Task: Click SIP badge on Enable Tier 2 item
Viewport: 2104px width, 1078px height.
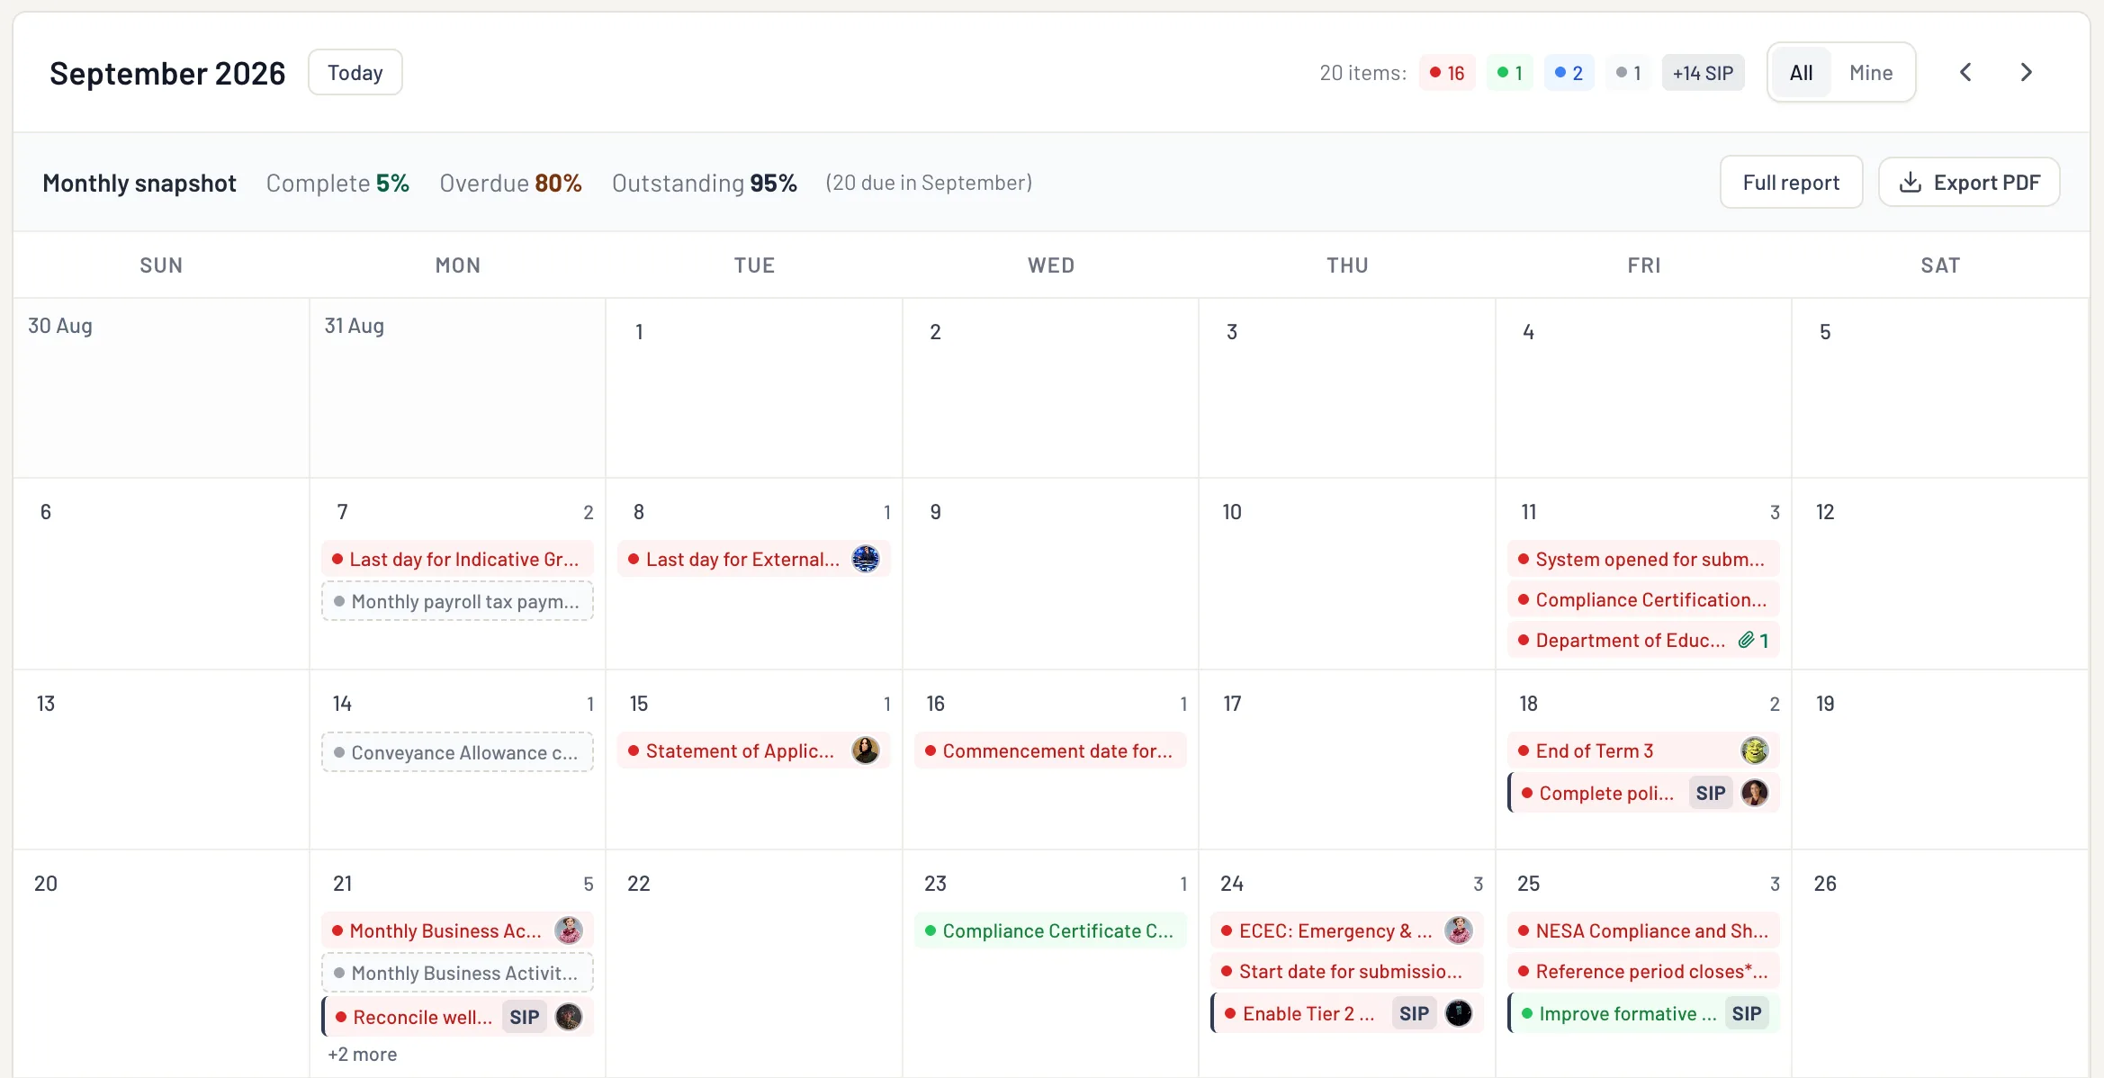Action: click(1414, 1013)
